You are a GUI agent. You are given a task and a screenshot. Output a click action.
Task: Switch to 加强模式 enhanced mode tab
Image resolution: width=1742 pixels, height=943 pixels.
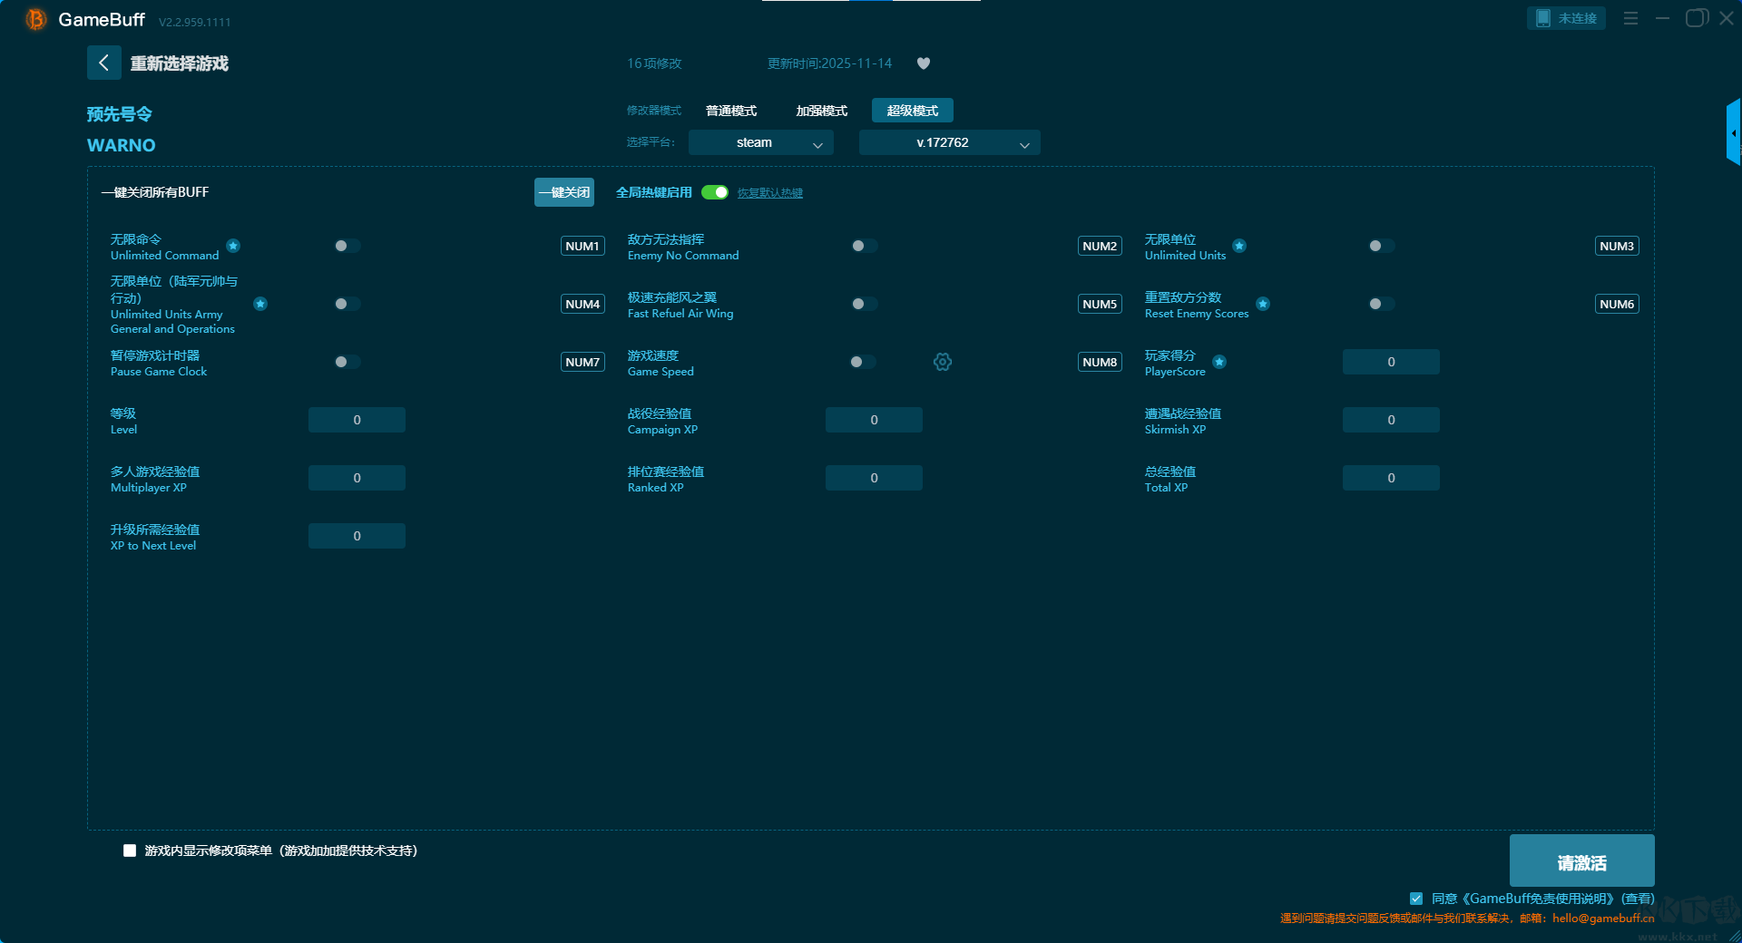pos(821,111)
